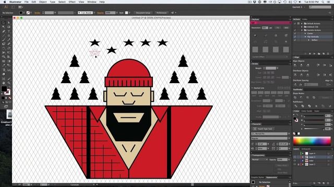Image resolution: width=334 pixels, height=187 pixels.
Task: Open Spotlight search in macOS menu bar
Action: pos(323,2)
